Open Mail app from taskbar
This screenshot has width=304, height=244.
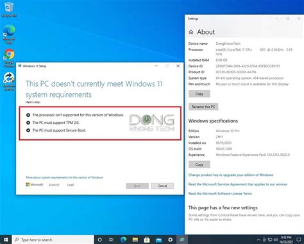pyautogui.click(x=158, y=240)
